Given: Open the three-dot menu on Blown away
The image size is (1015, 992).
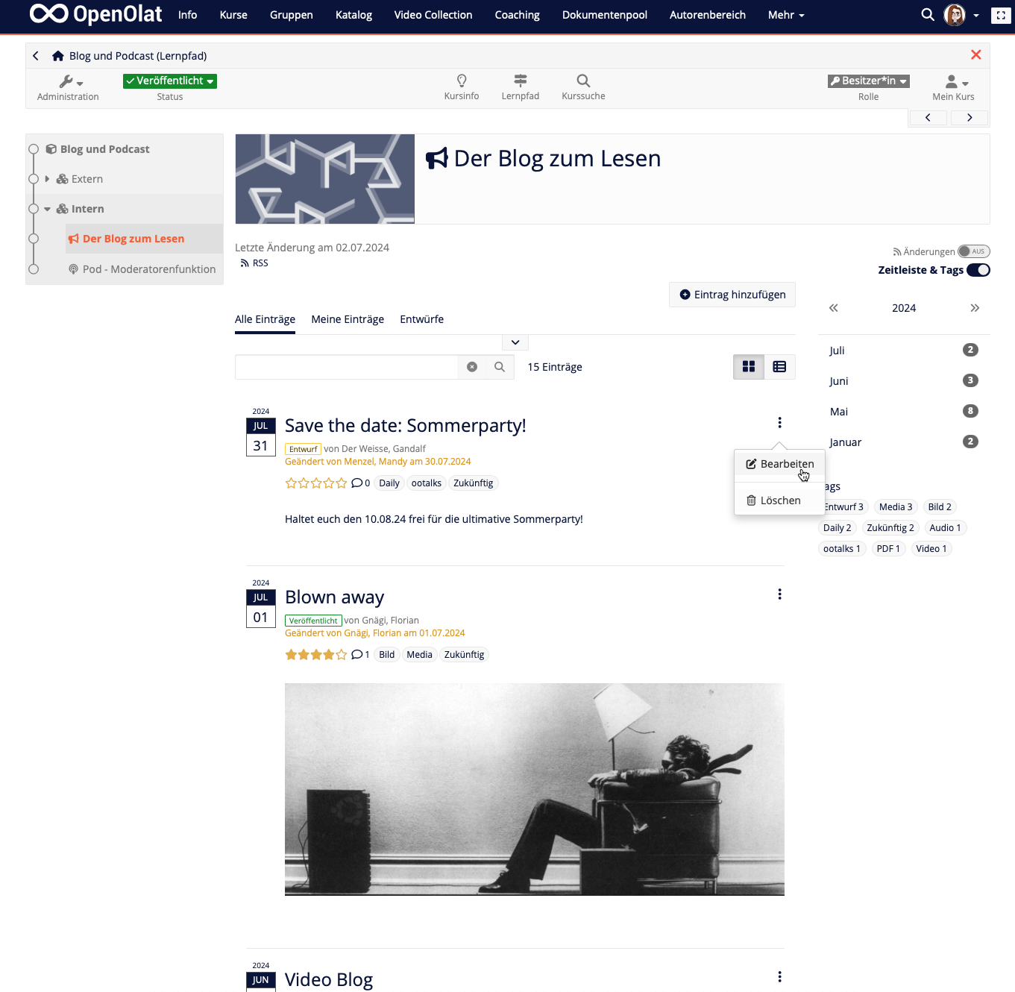Looking at the screenshot, I should (779, 594).
